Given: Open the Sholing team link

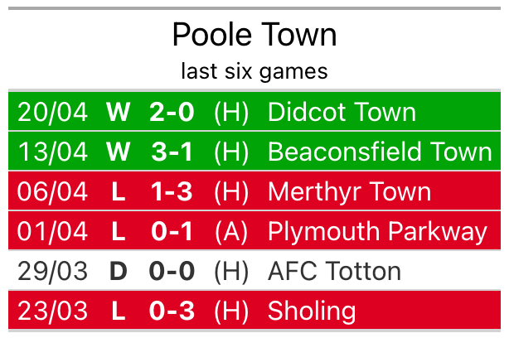Looking at the screenshot, I should [312, 311].
